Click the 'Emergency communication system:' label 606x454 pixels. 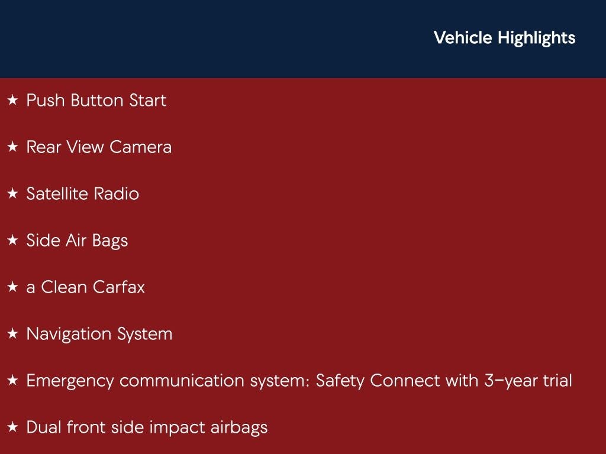coord(168,381)
